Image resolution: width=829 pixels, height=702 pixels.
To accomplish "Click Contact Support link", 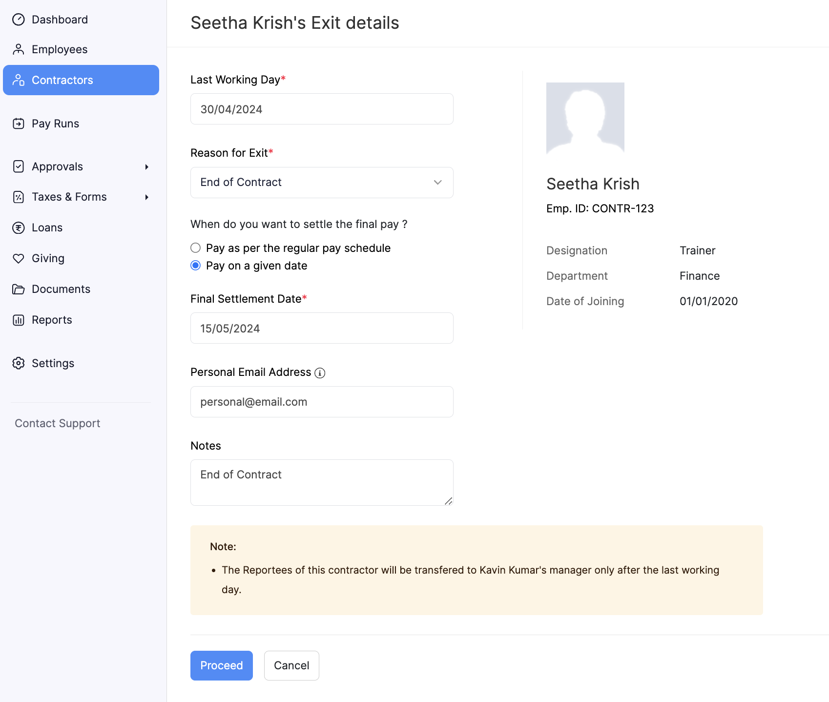I will (57, 423).
